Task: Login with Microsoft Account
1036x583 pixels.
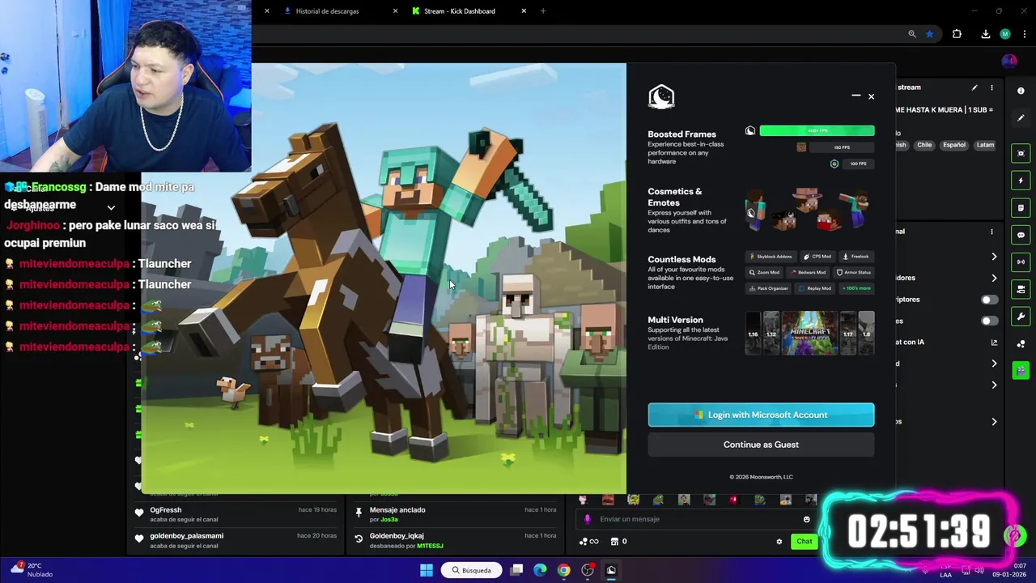Action: (761, 415)
